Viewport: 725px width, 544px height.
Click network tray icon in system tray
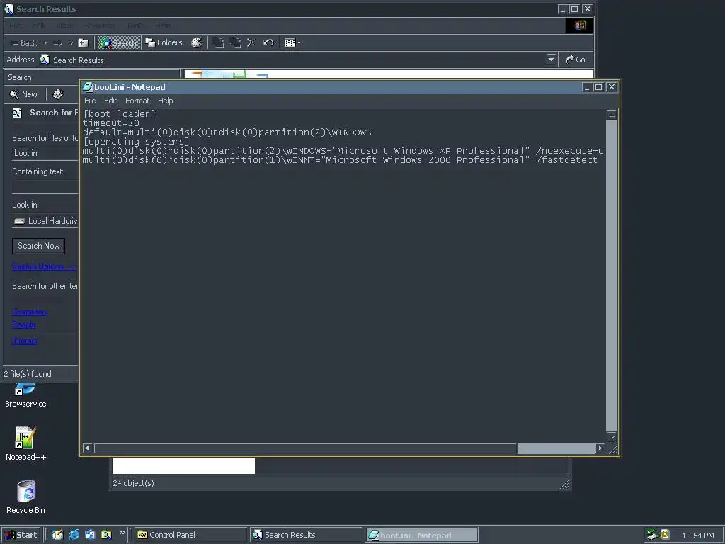652,535
